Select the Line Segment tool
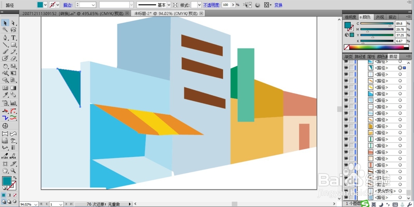The width and height of the screenshot is (414, 207). [5, 45]
